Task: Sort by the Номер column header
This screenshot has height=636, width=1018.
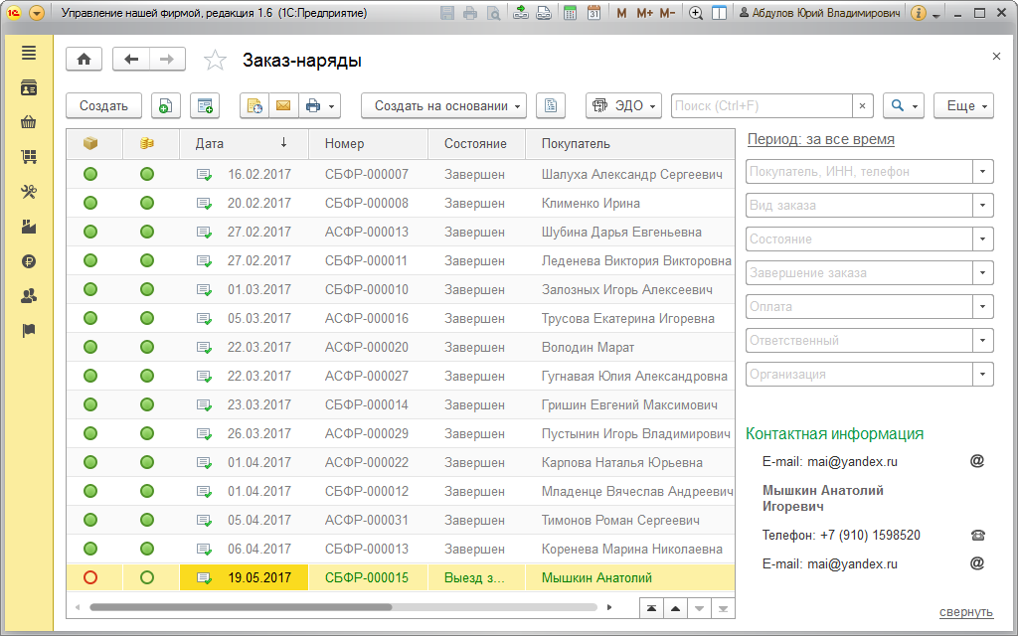Action: [368, 143]
